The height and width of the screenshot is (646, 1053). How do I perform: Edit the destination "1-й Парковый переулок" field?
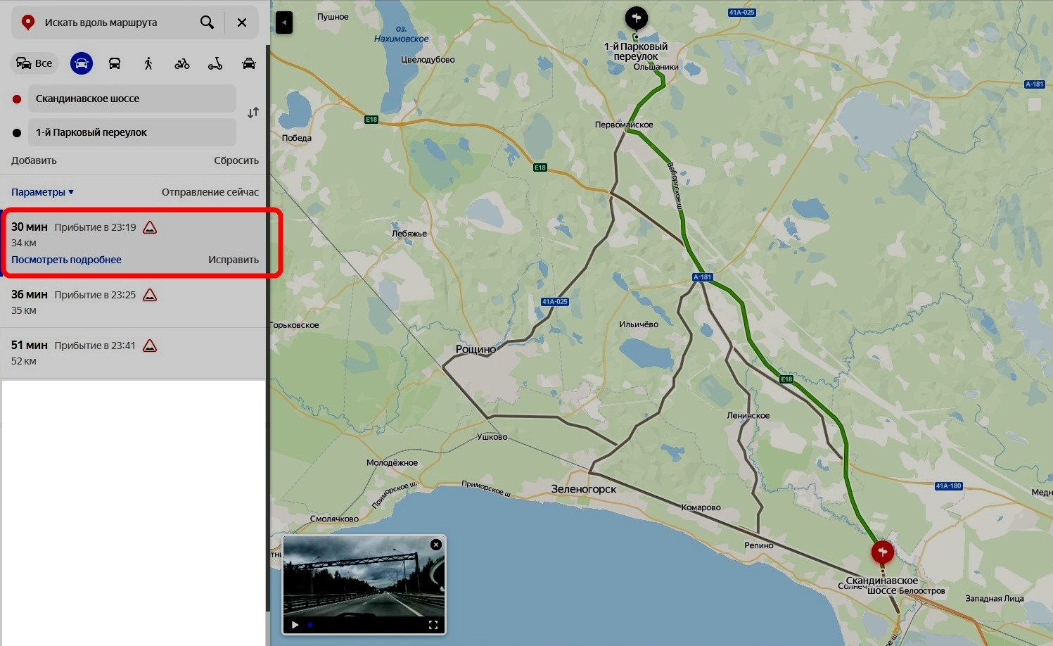click(x=132, y=132)
